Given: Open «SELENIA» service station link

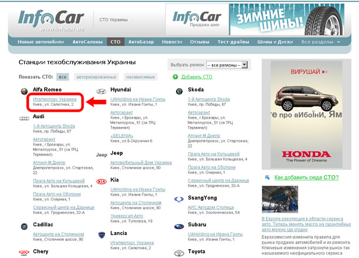Looking at the screenshot, I should [x=122, y=136].
